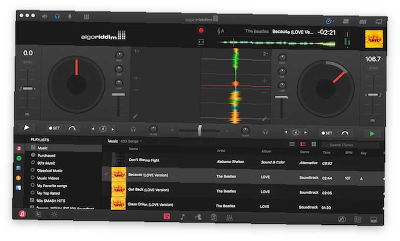Double deck 1 loop length with right arrow
400x241 pixels.
[x=113, y=129]
